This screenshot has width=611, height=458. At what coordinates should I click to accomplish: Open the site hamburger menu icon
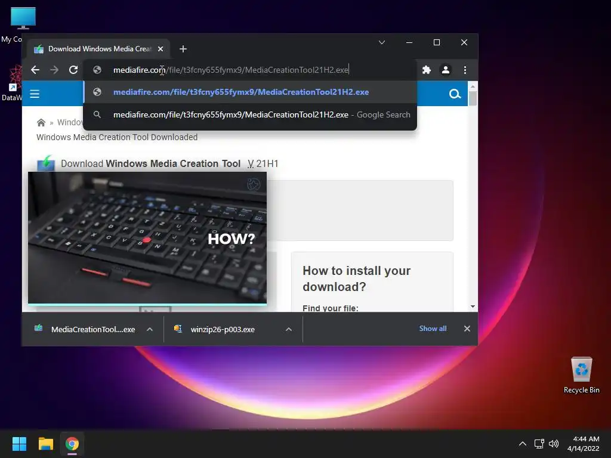pyautogui.click(x=35, y=94)
